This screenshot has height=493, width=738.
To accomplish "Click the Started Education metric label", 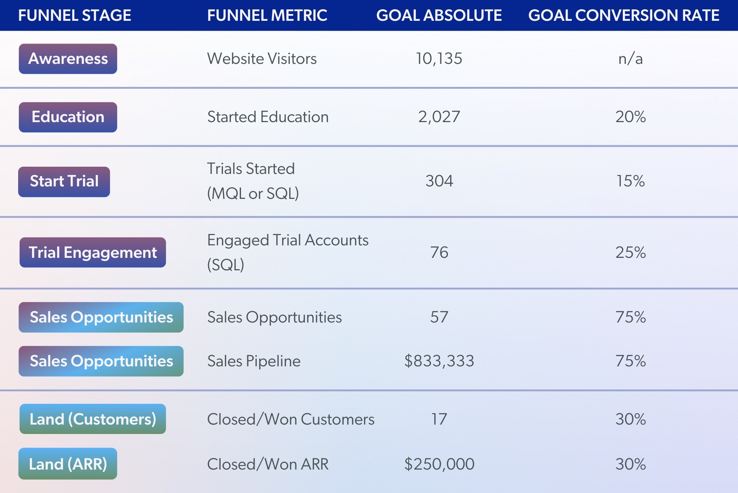I will click(x=268, y=117).
